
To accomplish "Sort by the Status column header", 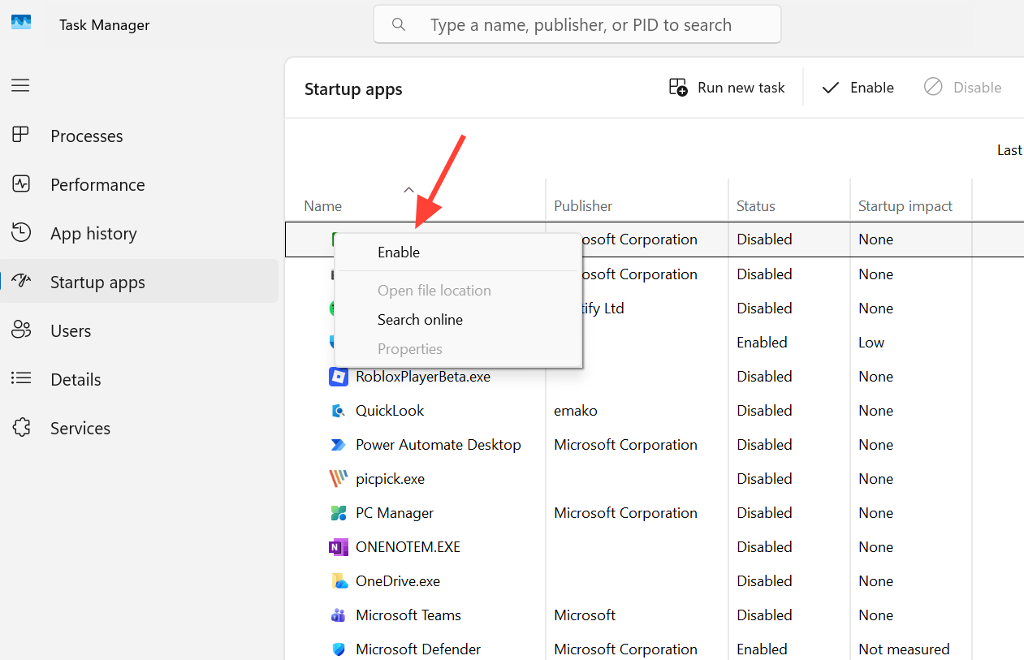I will coord(756,206).
